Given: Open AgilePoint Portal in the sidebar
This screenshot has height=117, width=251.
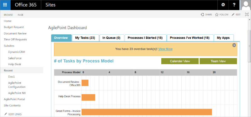Looking at the screenshot, I should click(14, 99).
